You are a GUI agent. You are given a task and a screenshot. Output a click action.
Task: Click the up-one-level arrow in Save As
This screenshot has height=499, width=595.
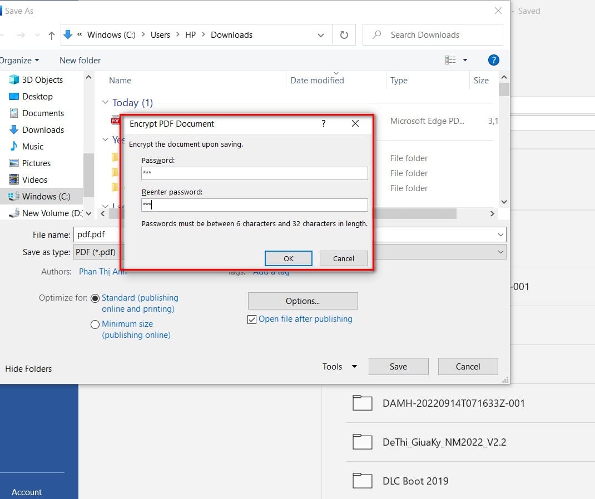coord(52,35)
